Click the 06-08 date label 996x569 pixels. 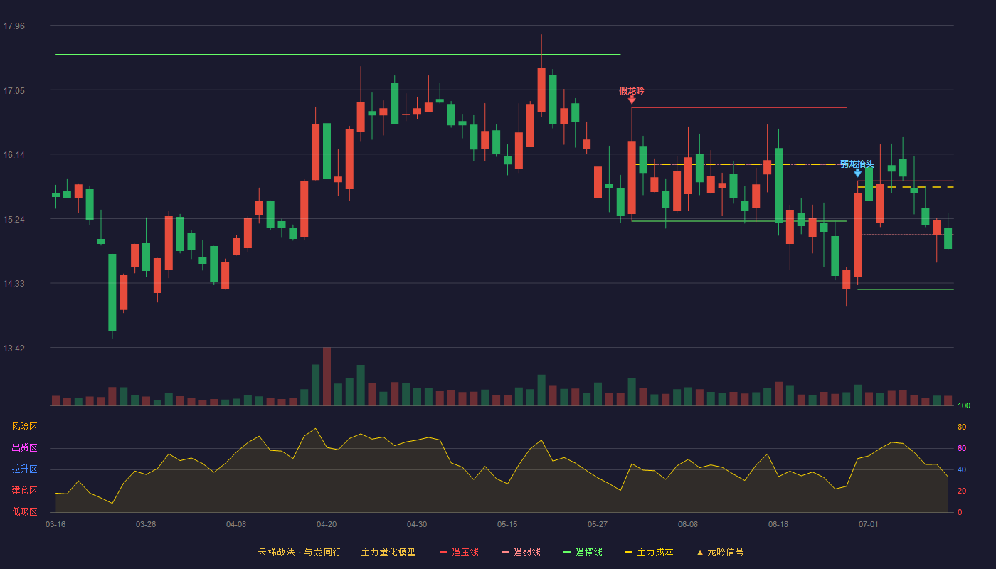688,524
